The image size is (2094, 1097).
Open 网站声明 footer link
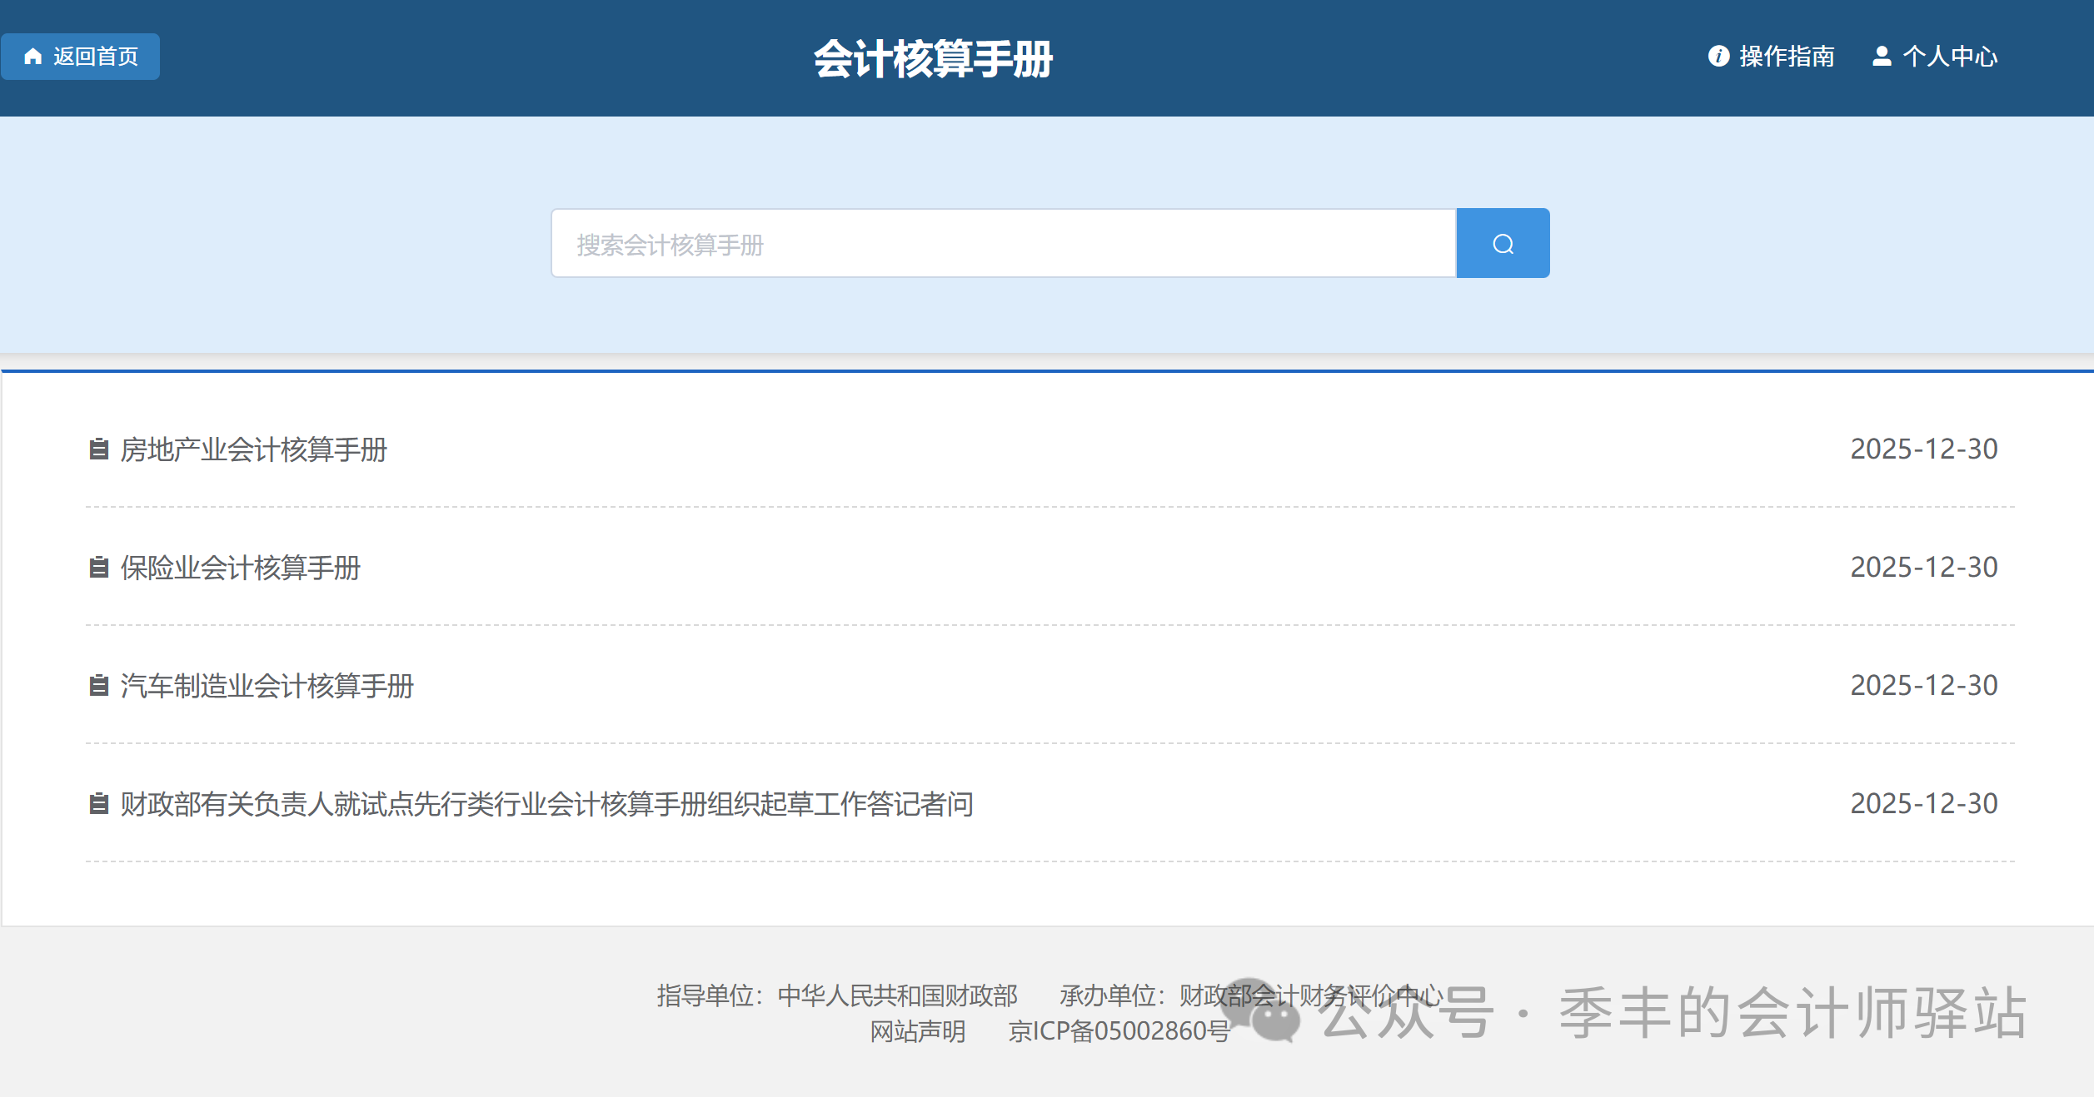click(918, 1031)
